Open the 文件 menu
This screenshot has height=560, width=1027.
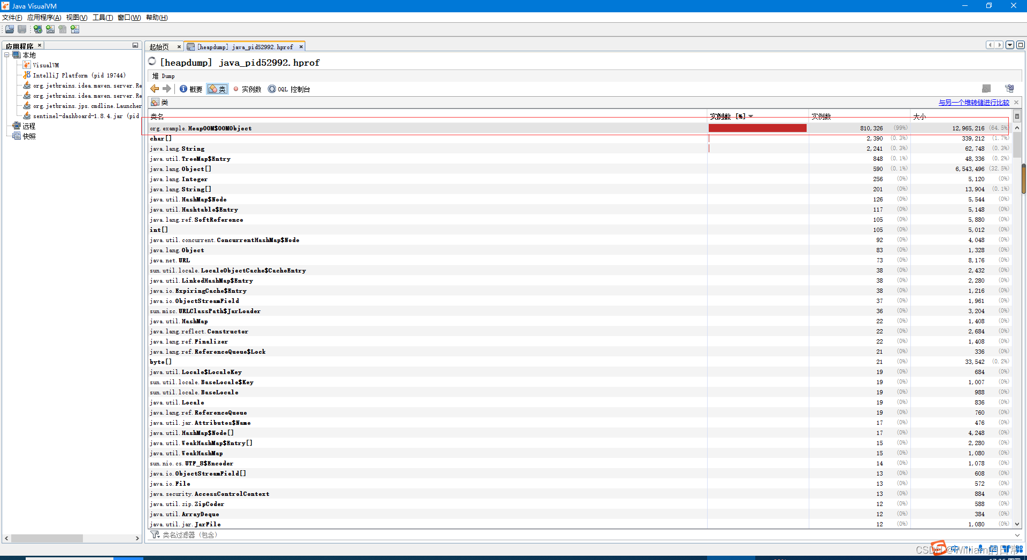click(x=12, y=18)
